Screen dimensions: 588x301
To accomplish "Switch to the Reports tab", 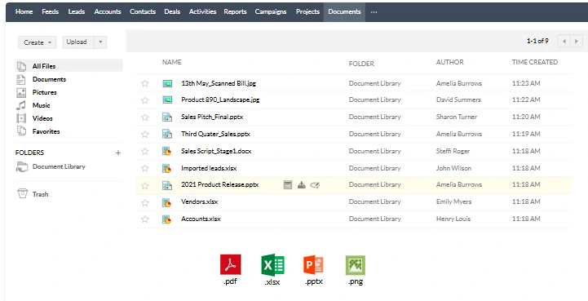I will [235, 11].
